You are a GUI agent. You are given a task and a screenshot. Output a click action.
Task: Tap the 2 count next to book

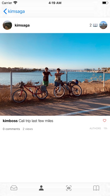[x=90, y=25]
